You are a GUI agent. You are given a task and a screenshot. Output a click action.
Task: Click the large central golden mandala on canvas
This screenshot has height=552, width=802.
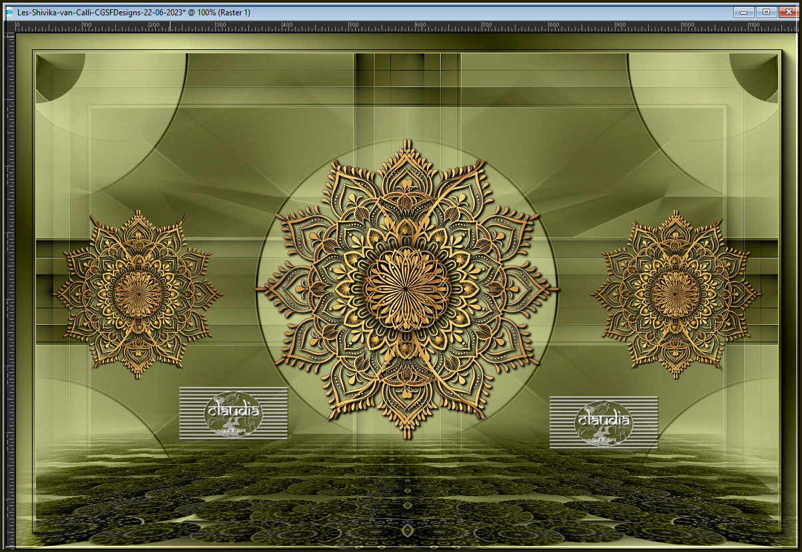pos(408,290)
